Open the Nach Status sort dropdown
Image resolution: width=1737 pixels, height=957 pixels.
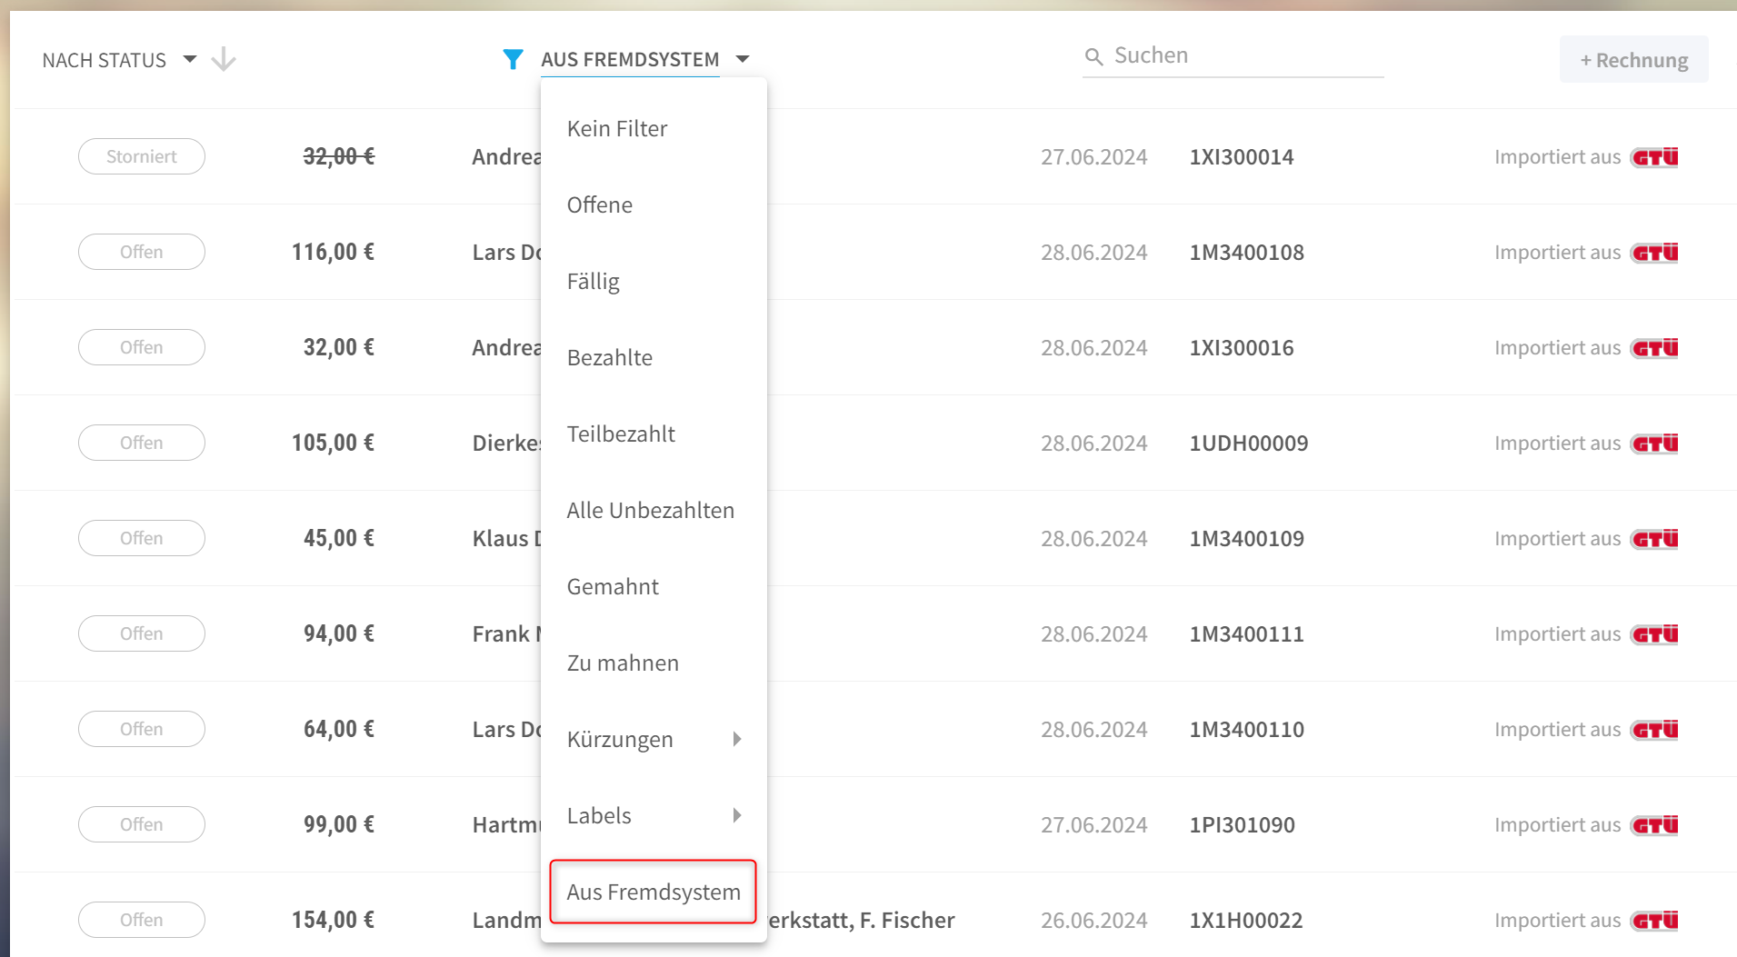[x=119, y=60]
